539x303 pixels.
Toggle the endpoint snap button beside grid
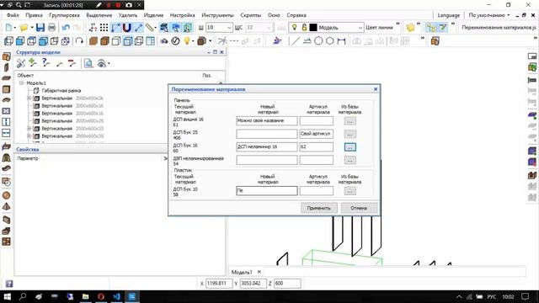click(115, 28)
